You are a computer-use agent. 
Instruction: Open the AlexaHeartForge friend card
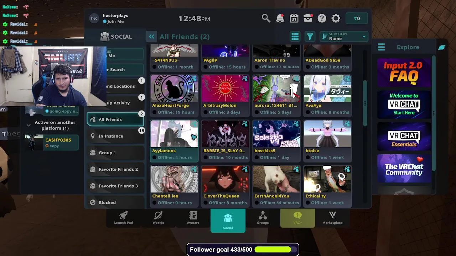pos(174,96)
